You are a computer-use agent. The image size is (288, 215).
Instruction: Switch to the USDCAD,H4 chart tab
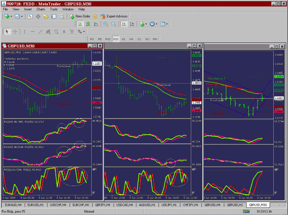[124, 205]
